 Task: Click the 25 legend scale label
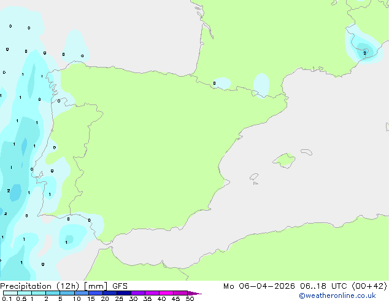(x=119, y=299)
